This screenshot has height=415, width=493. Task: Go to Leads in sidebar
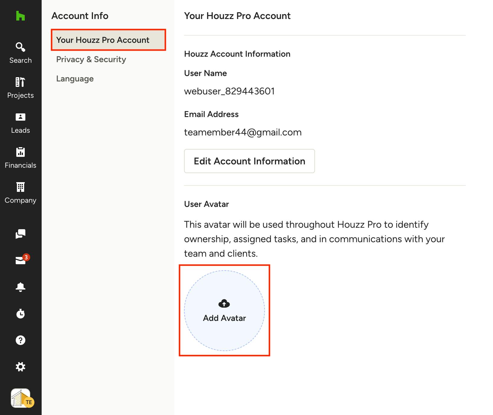pos(21,123)
